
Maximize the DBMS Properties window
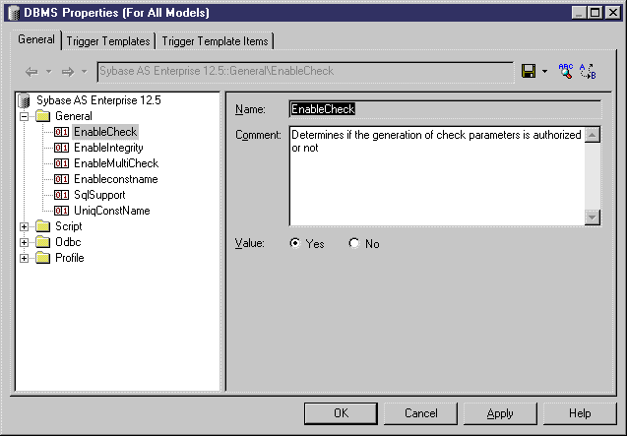tap(595, 13)
